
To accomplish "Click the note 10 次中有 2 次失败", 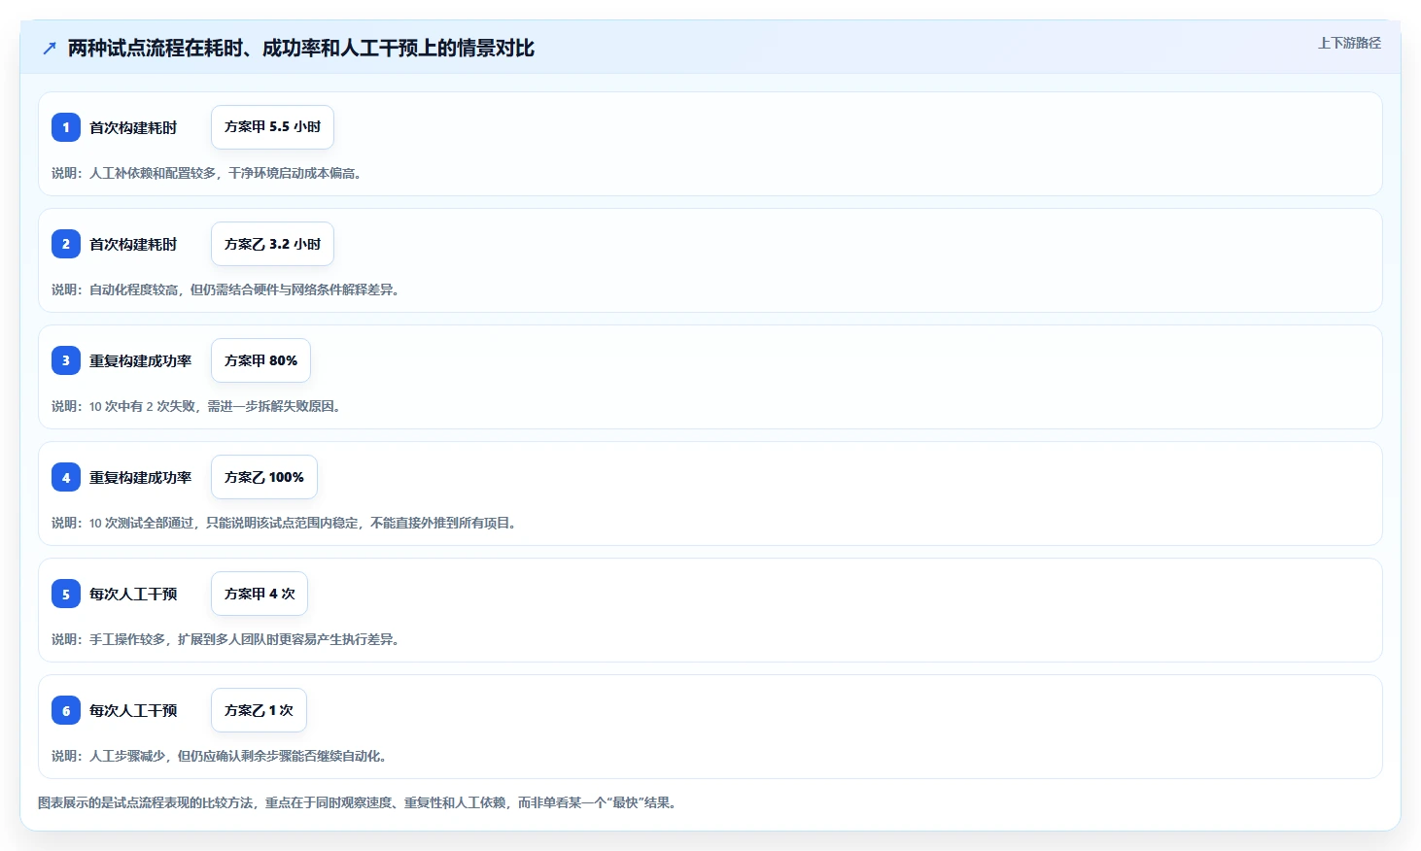I will (196, 406).
